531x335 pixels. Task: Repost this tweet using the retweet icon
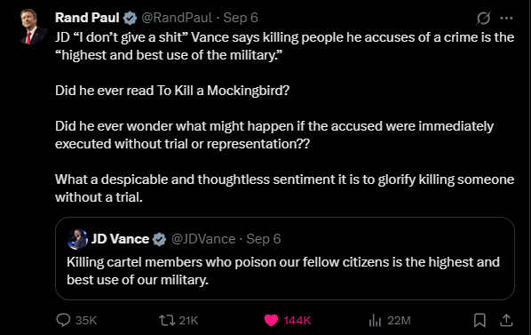167,320
